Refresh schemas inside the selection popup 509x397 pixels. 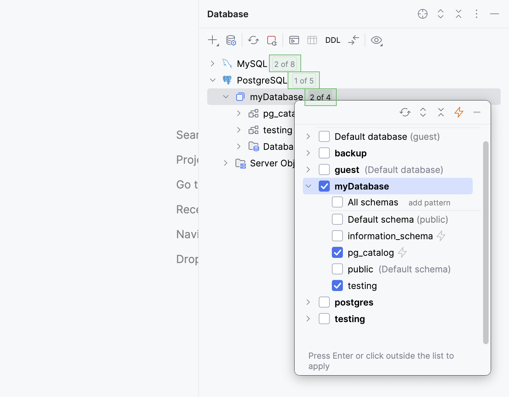pyautogui.click(x=405, y=112)
